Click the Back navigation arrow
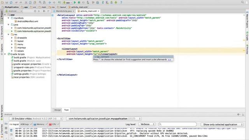The width and height of the screenshot is (249, 140). [x=50, y=2]
